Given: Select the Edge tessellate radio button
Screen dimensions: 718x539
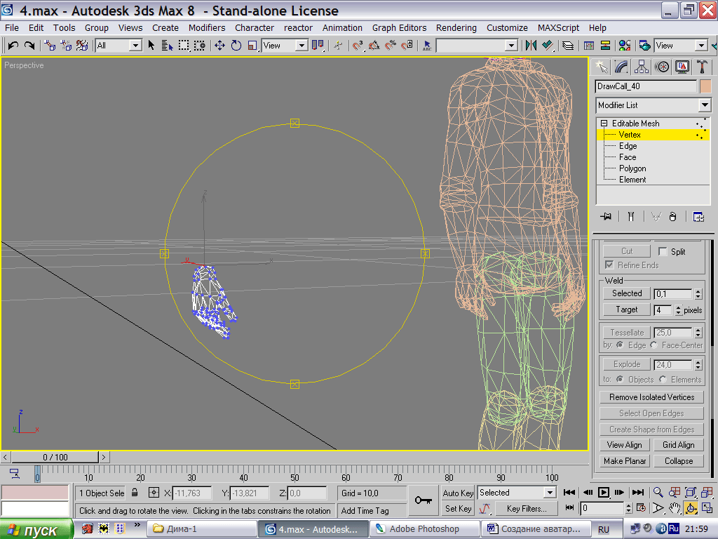Looking at the screenshot, I should tap(620, 345).
